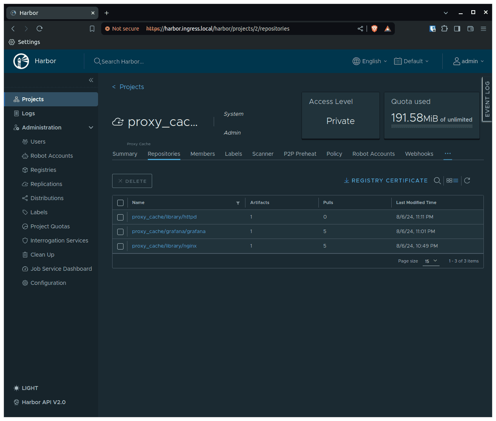Open the extensions puzzle icon
Viewport: 496px width, 421px height.
pos(444,29)
